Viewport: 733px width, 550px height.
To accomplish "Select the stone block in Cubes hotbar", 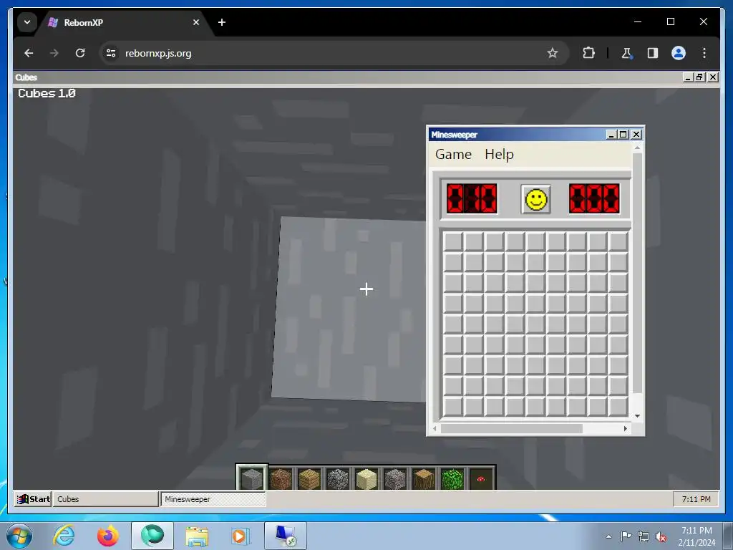I will point(251,478).
